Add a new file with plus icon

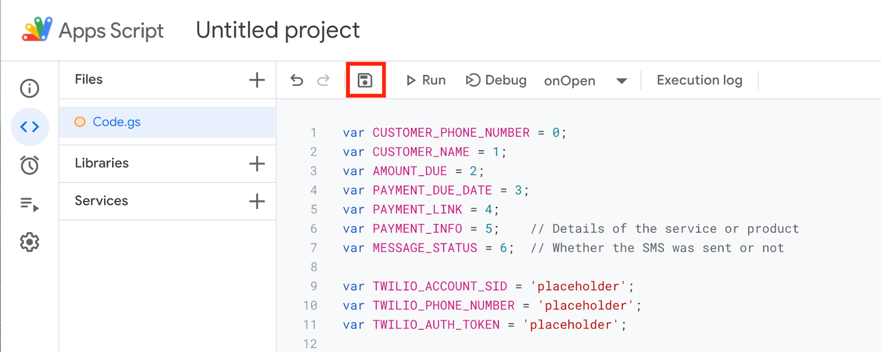pyautogui.click(x=257, y=80)
